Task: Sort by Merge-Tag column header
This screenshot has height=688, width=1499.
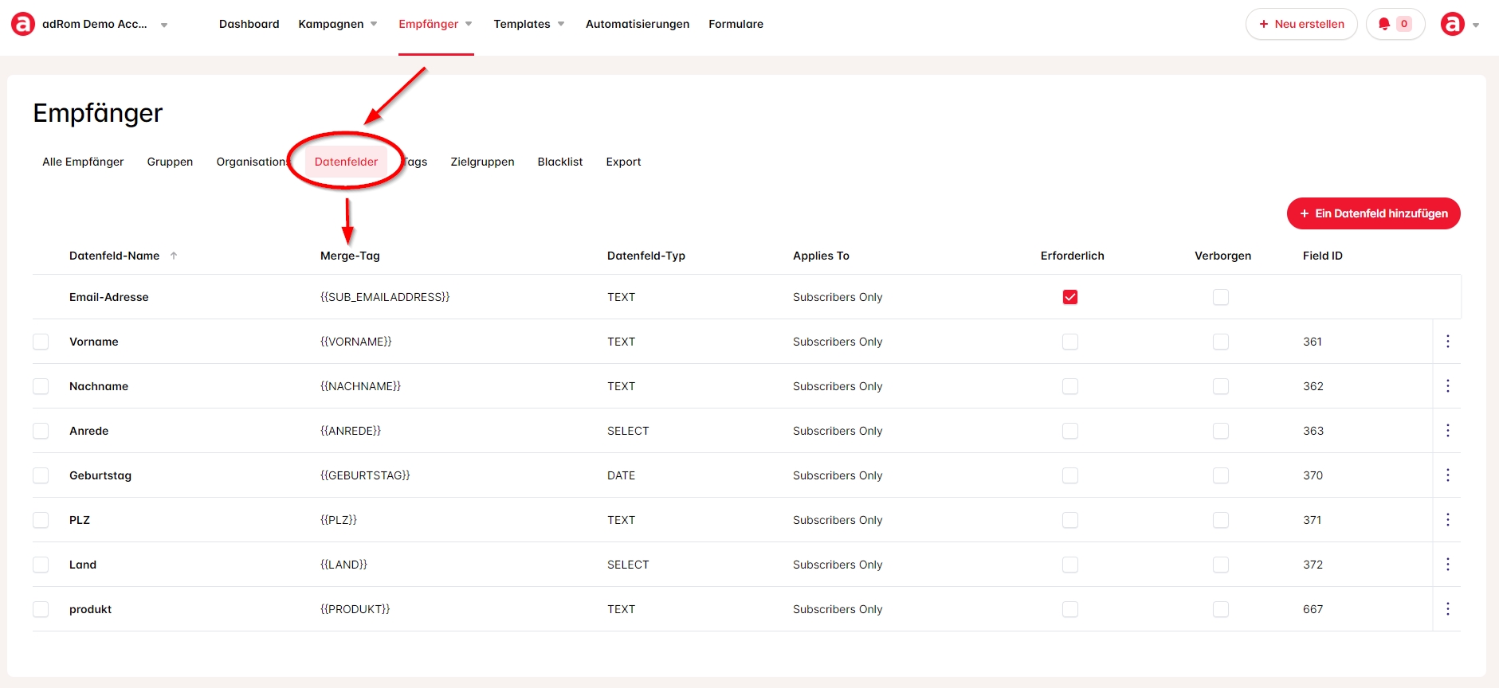Action: coord(350,256)
